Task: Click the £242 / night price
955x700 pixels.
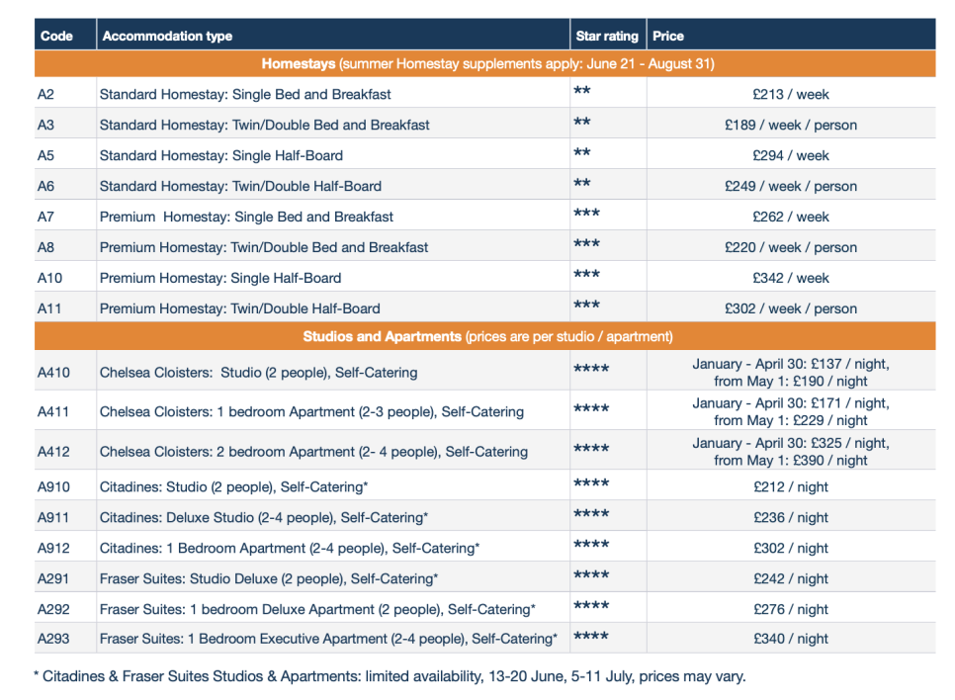Action: pos(791,578)
